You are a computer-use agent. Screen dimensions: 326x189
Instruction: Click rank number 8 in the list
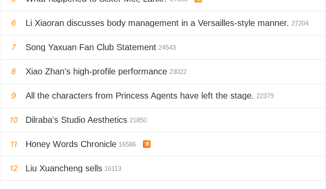[x=13, y=71]
